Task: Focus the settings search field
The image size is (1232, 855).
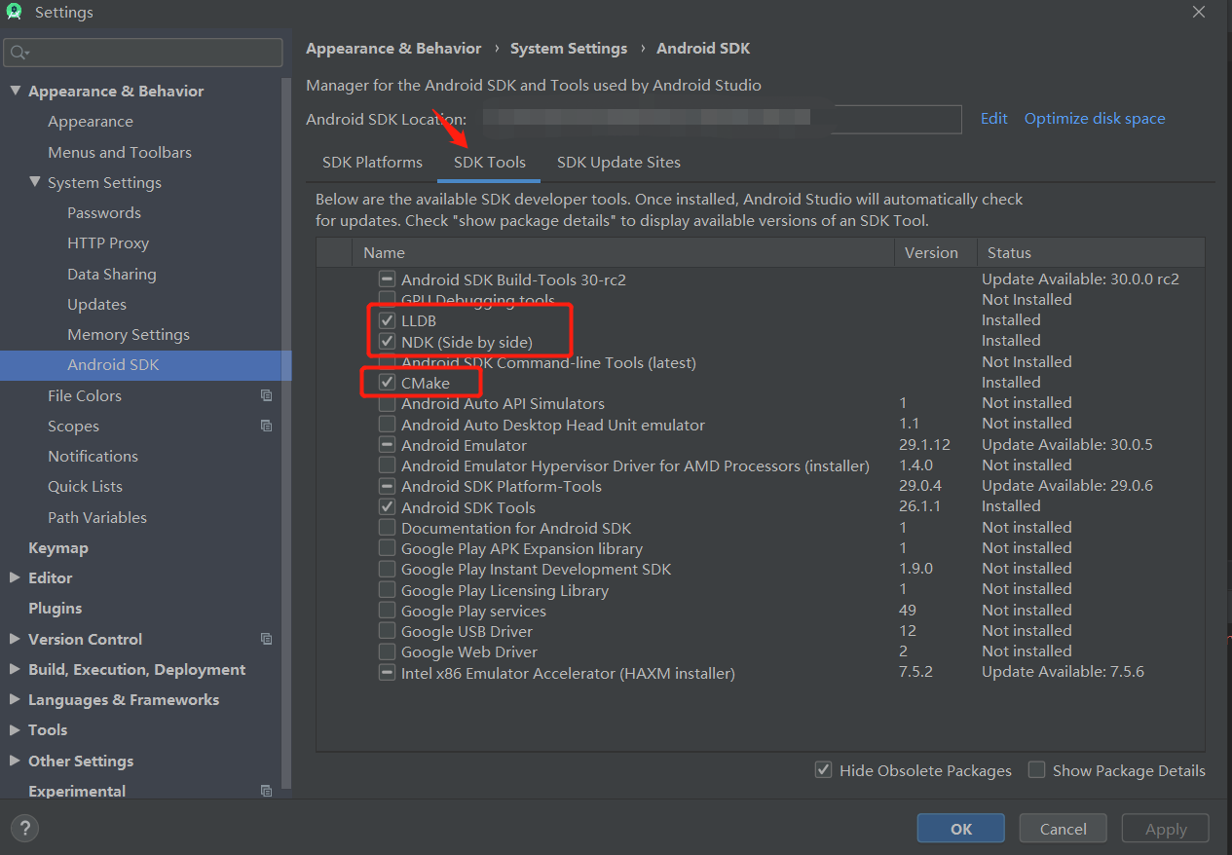Action: 143,52
